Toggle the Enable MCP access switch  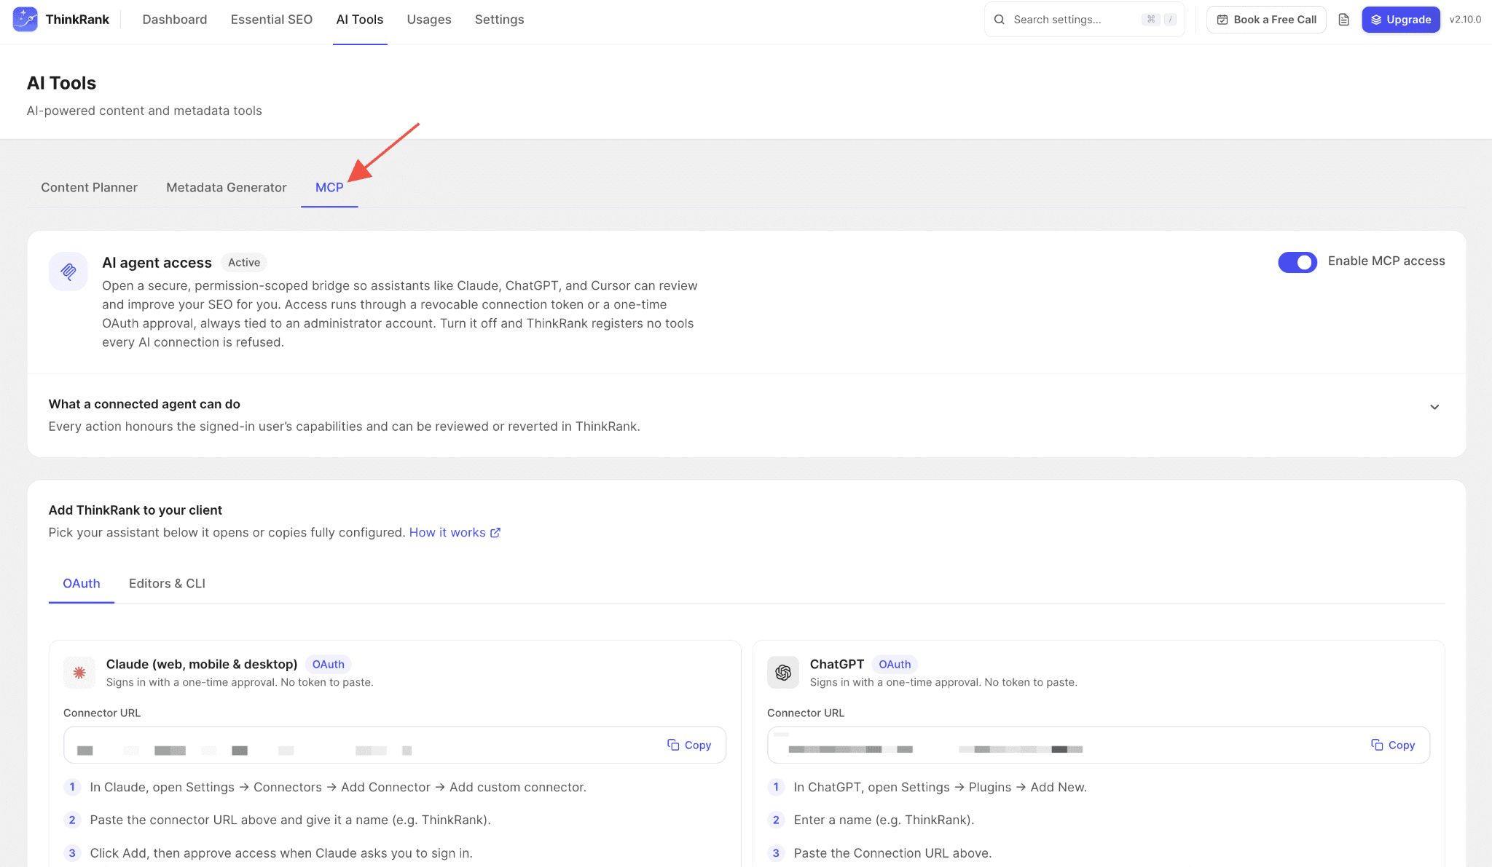point(1297,262)
